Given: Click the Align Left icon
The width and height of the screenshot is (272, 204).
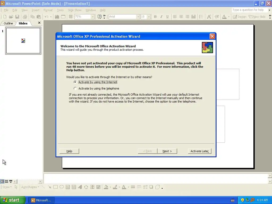Looking at the screenshot, I should tap(175, 17).
